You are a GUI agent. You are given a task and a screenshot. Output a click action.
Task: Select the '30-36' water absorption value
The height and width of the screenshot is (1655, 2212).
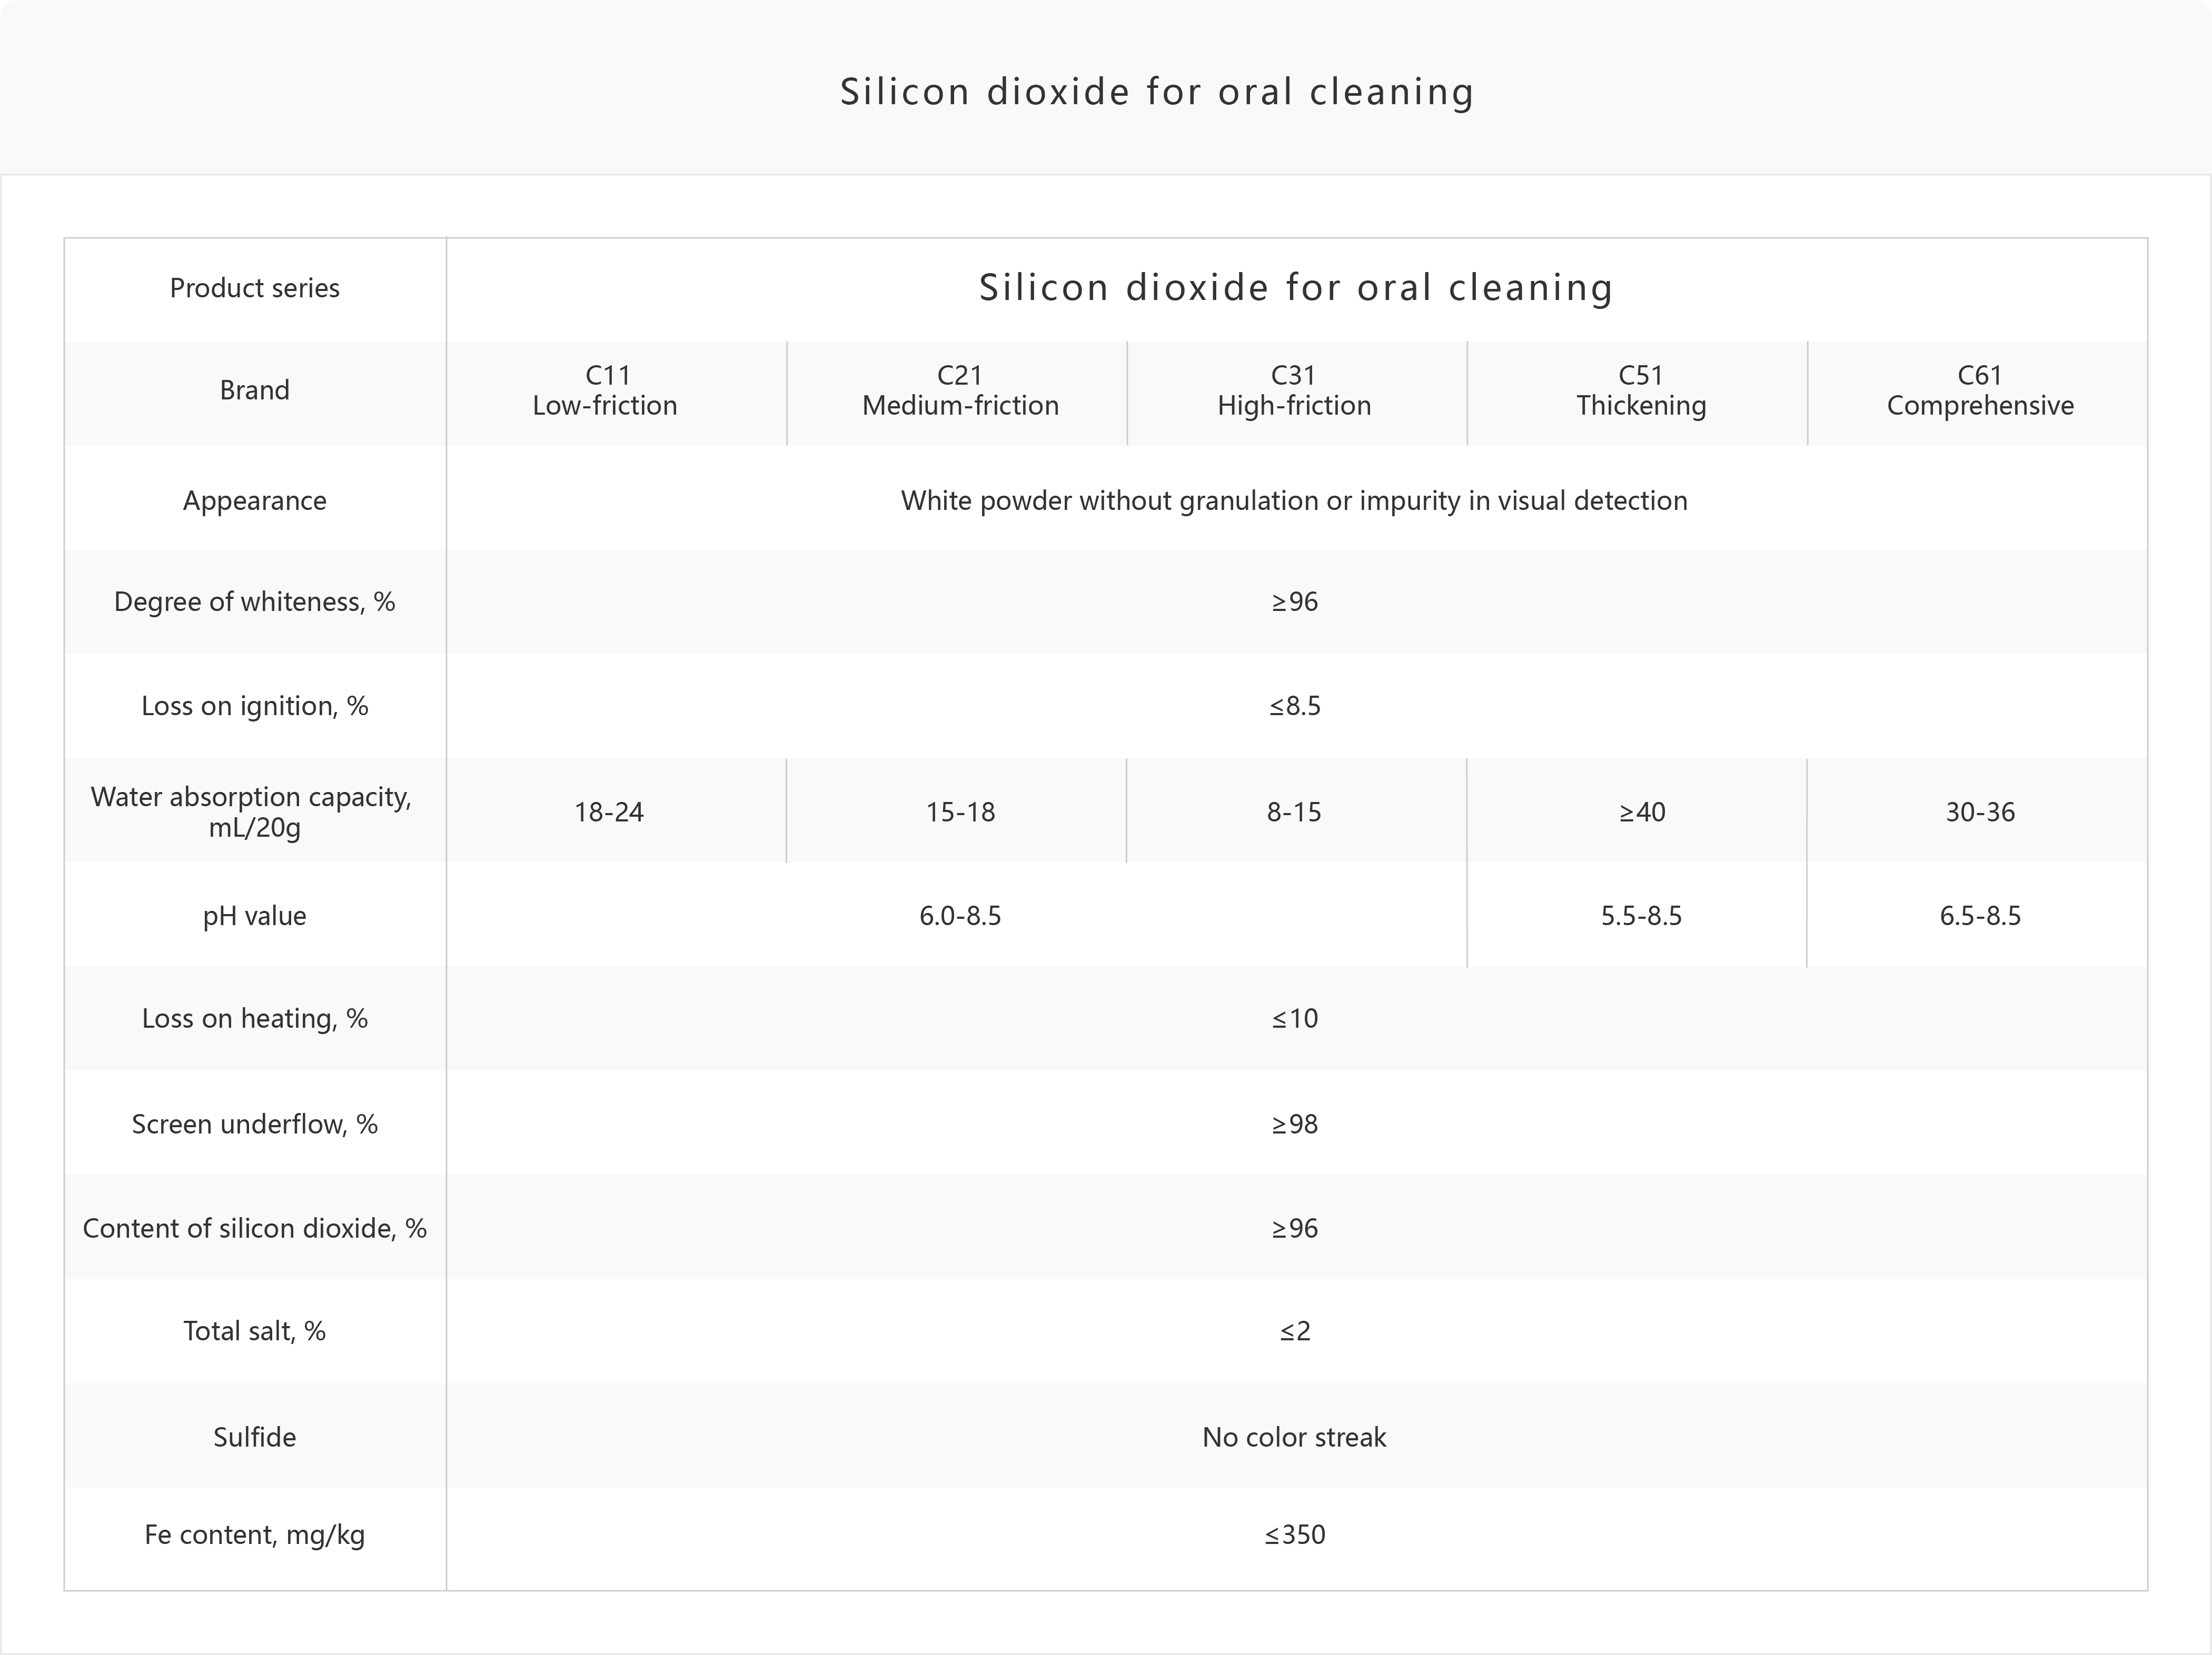(1980, 813)
